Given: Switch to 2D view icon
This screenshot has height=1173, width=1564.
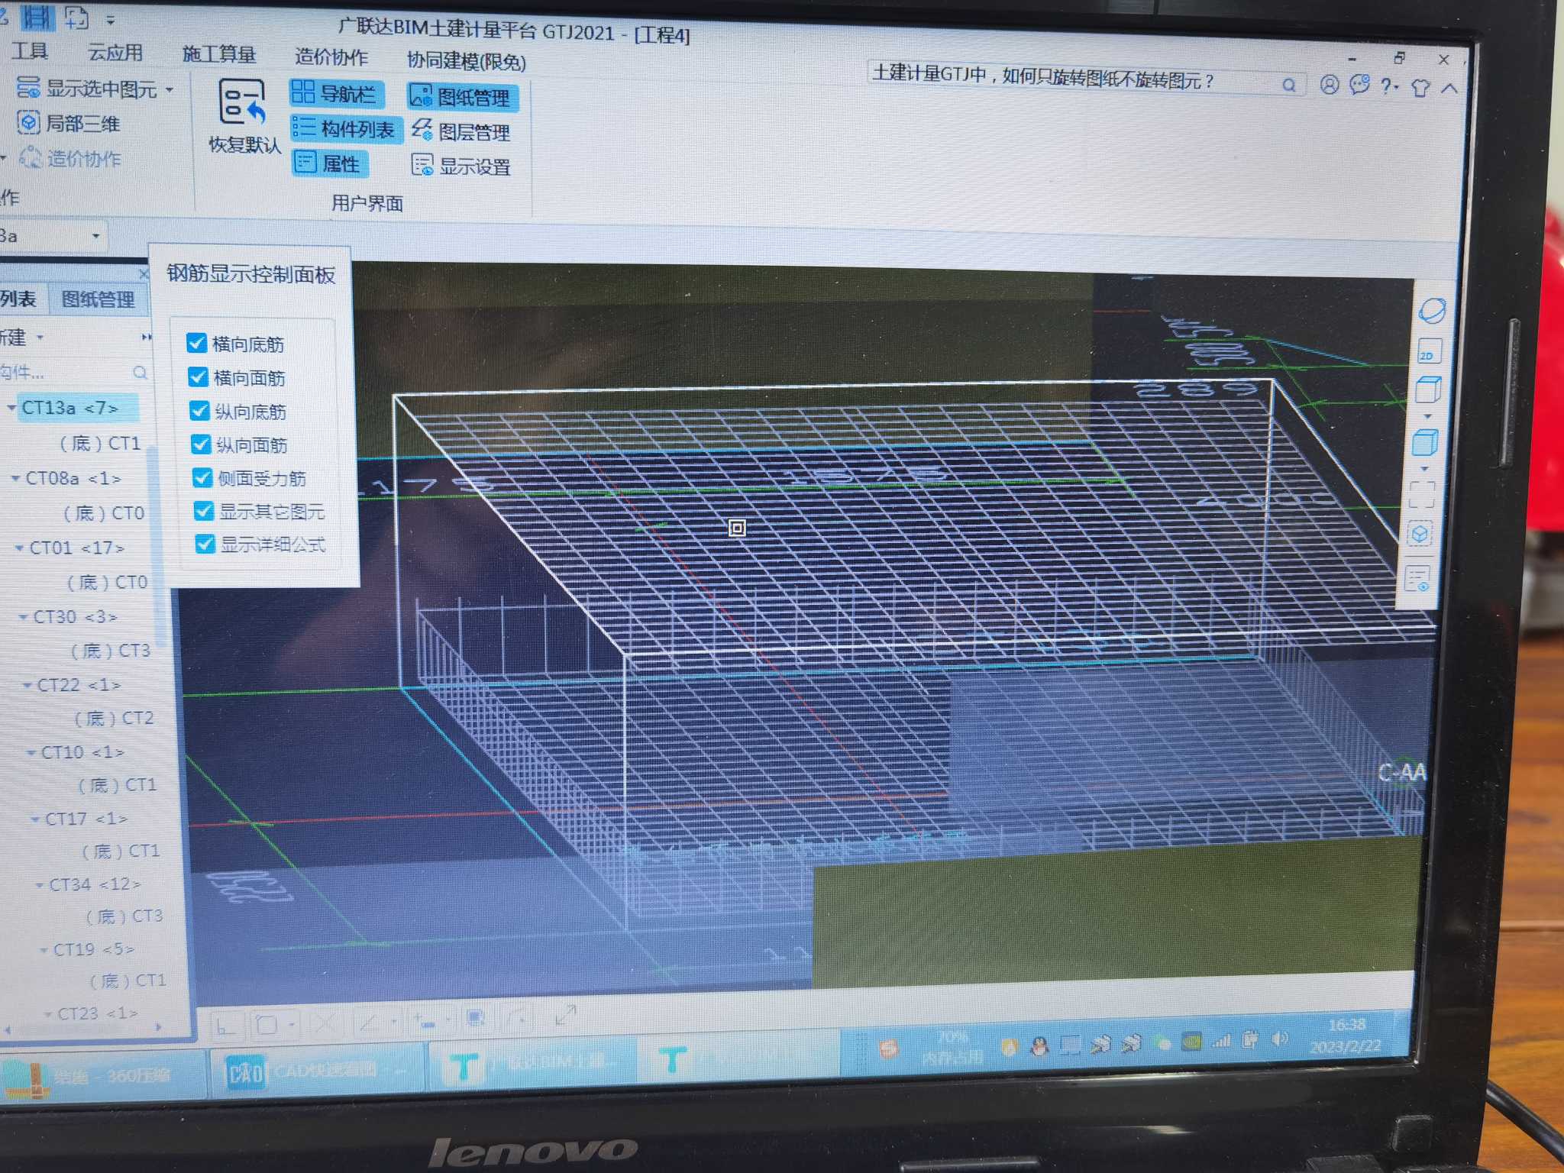Looking at the screenshot, I should pyautogui.click(x=1428, y=352).
